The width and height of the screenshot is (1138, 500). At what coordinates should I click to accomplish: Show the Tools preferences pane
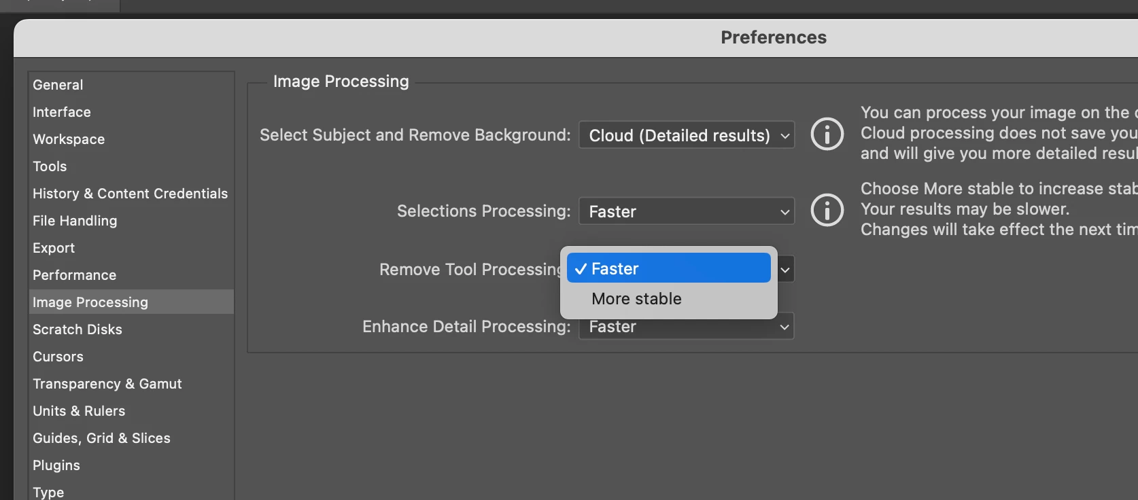click(x=50, y=166)
